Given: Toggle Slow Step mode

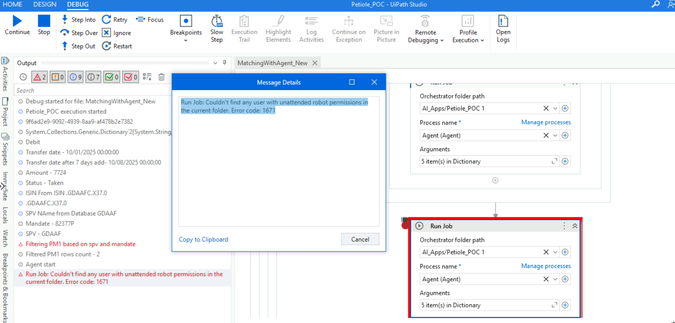Looking at the screenshot, I should (217, 29).
